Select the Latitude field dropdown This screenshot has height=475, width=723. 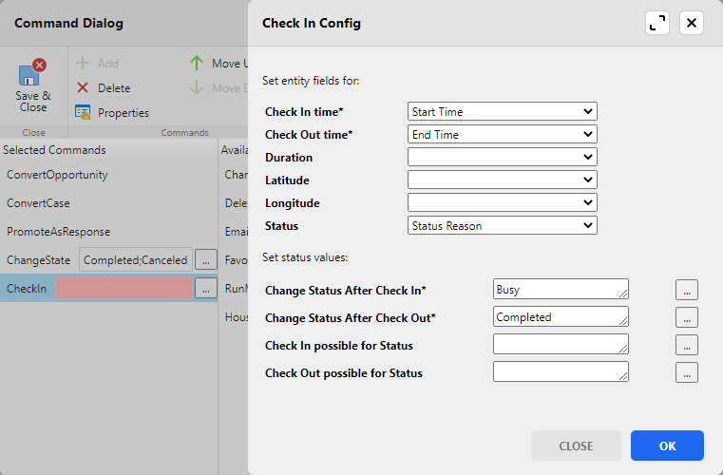[502, 180]
